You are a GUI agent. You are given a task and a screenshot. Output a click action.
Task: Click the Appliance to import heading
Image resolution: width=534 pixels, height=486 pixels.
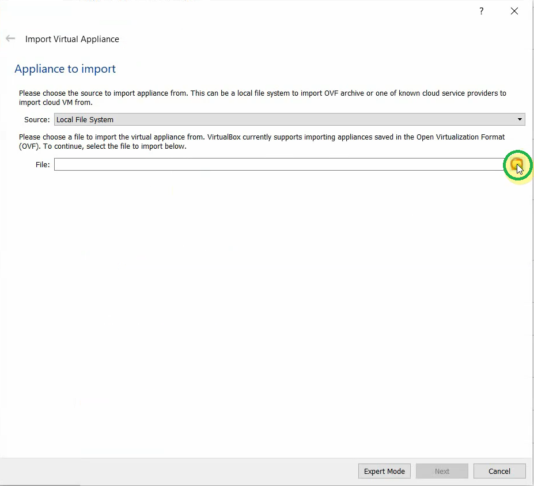coord(65,69)
